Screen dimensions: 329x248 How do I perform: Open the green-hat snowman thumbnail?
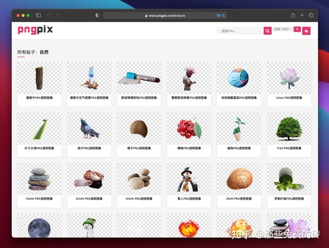[89, 226]
